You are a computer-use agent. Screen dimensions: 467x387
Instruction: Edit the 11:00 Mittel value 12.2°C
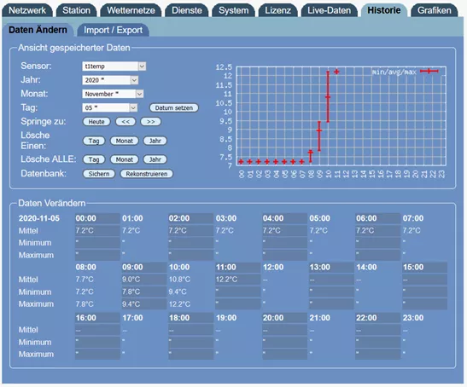[x=237, y=280]
